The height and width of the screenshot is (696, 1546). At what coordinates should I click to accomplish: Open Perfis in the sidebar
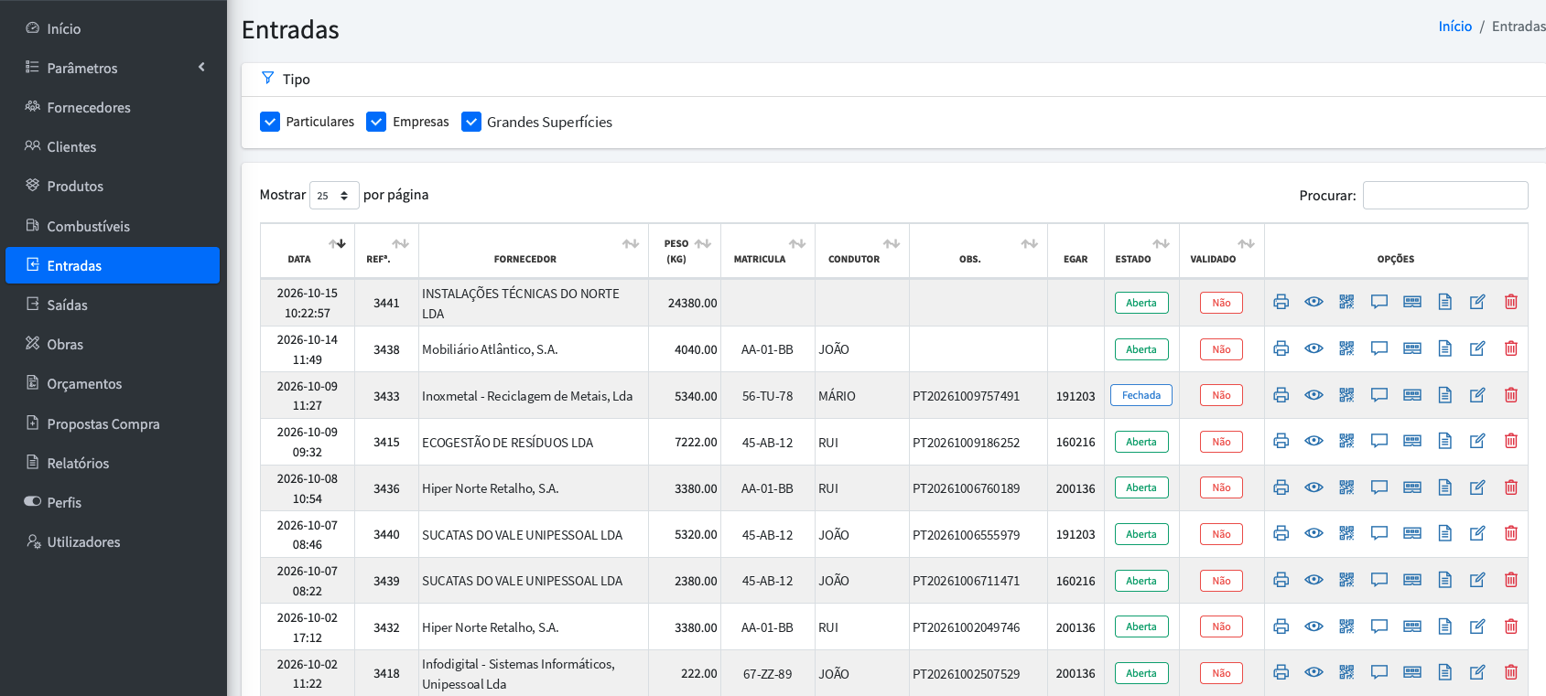point(113,502)
